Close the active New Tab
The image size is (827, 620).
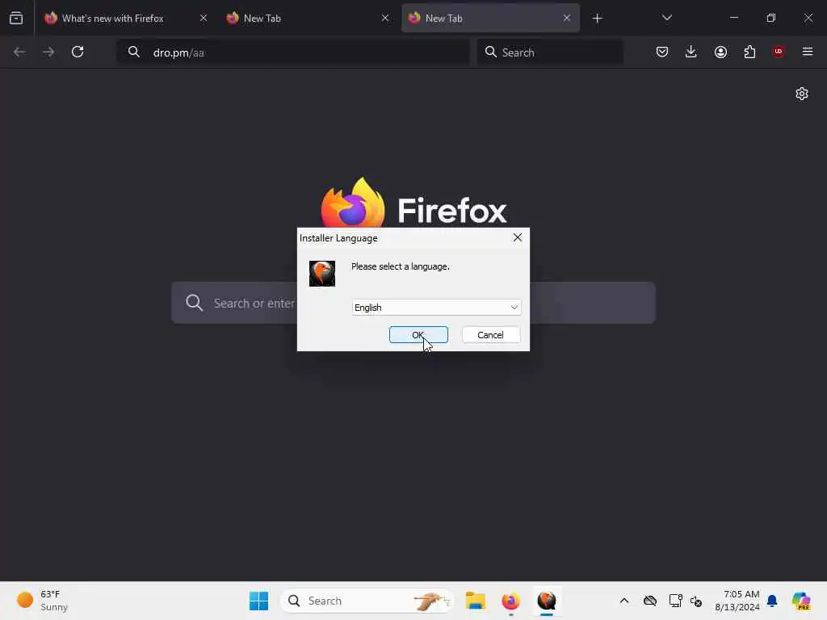click(566, 19)
